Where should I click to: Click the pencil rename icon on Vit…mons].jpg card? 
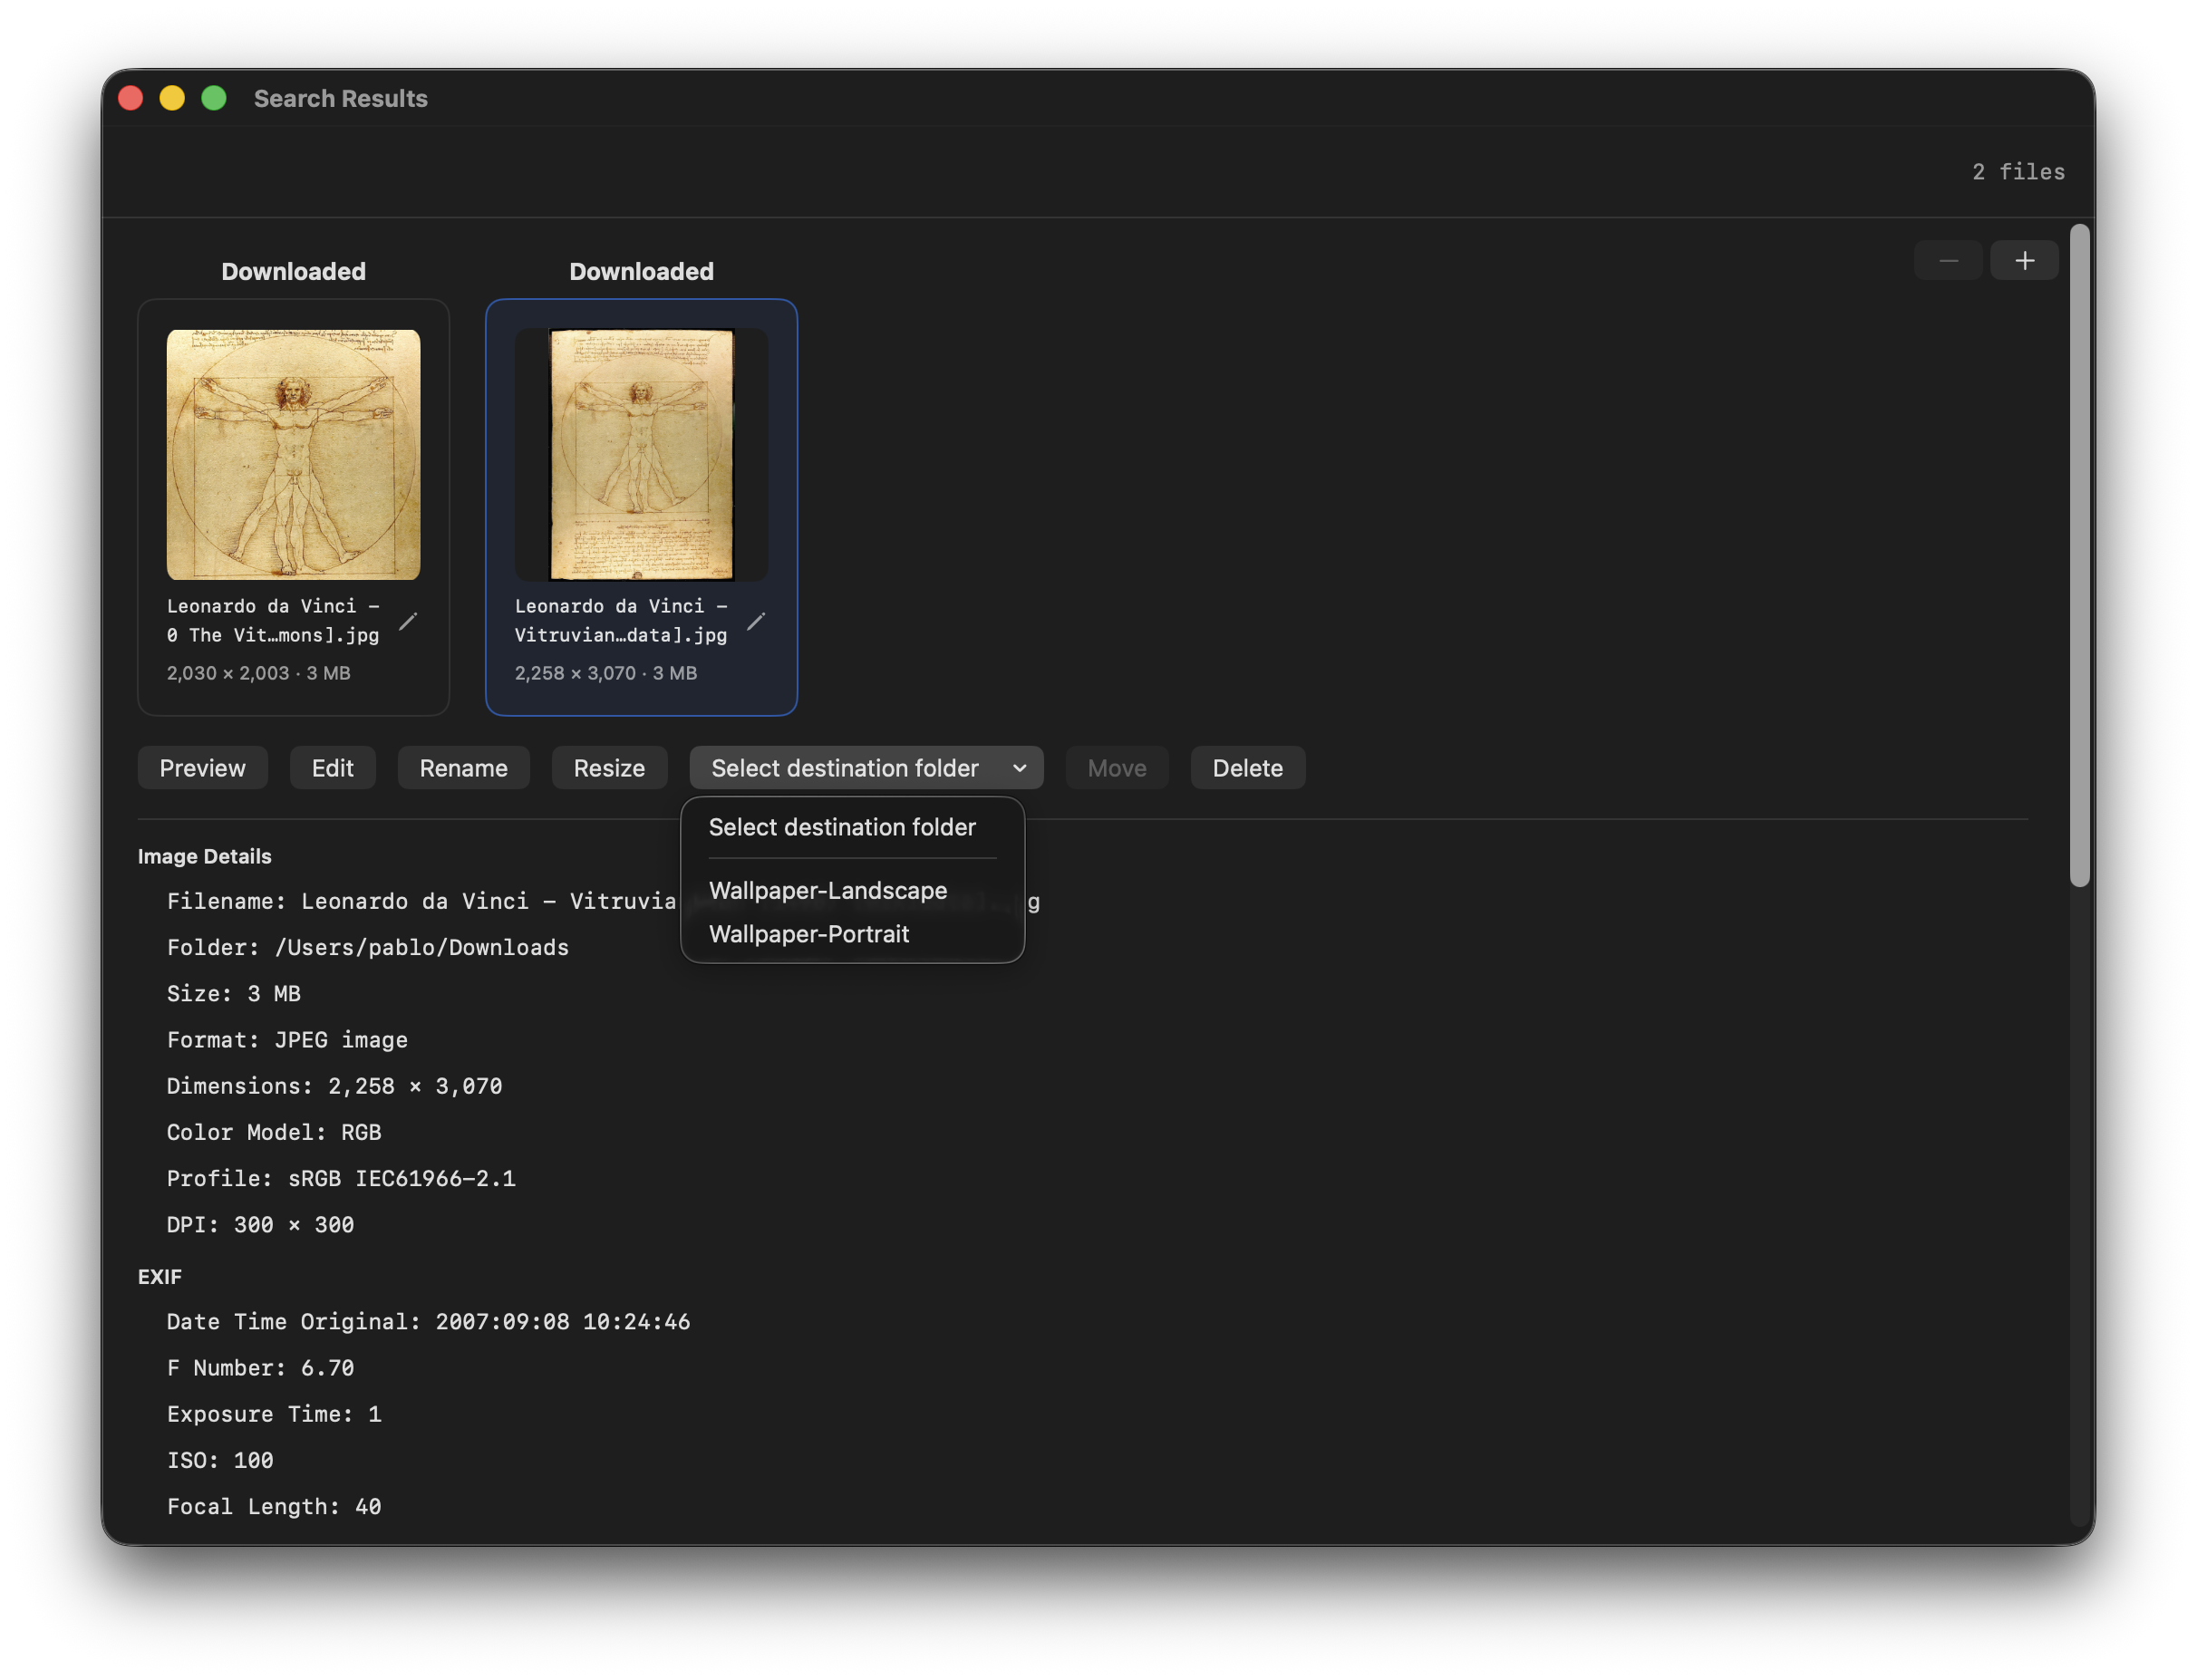408,622
